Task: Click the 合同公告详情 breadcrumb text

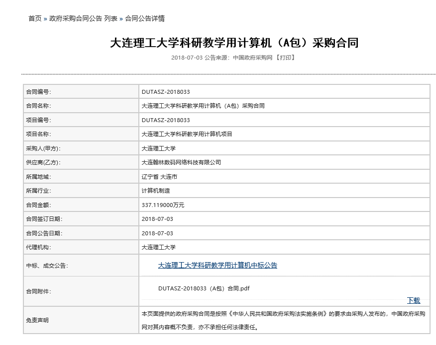Action: click(145, 19)
